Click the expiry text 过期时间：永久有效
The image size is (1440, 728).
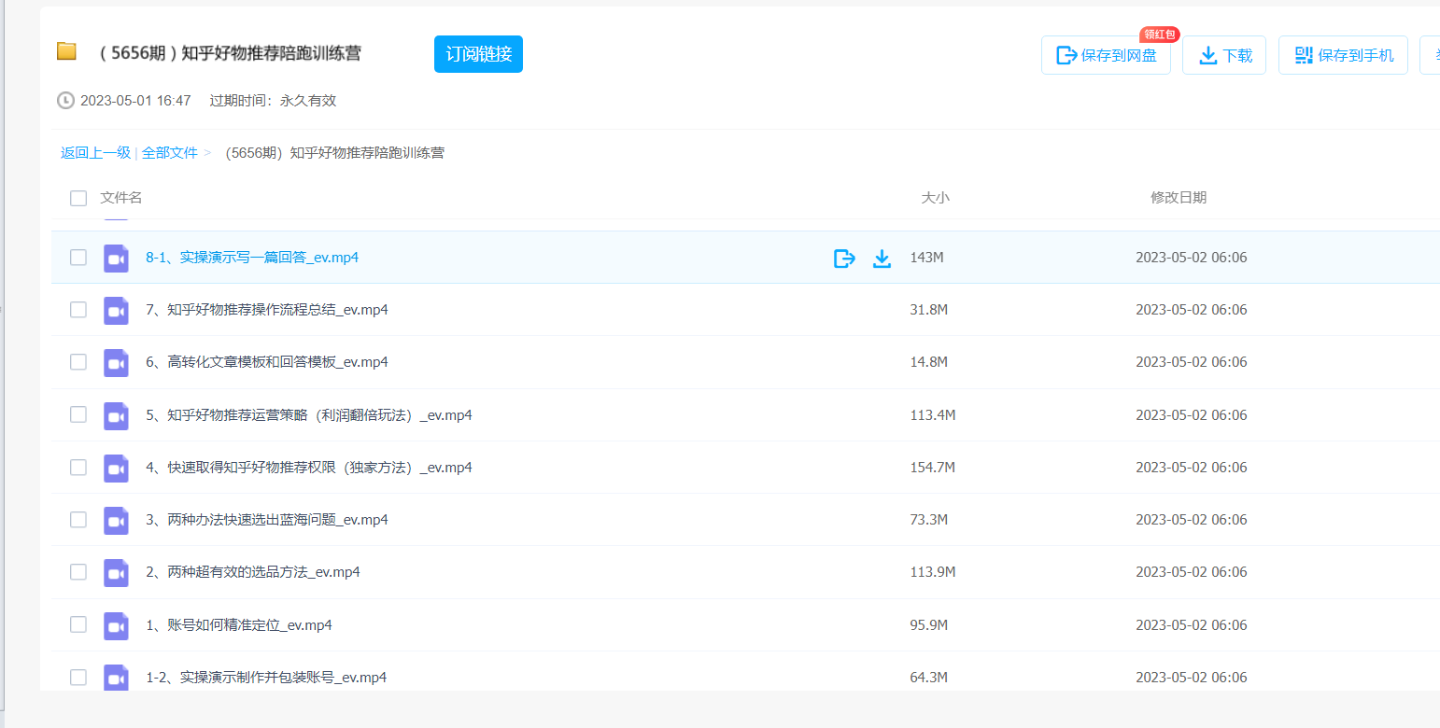pyautogui.click(x=273, y=101)
